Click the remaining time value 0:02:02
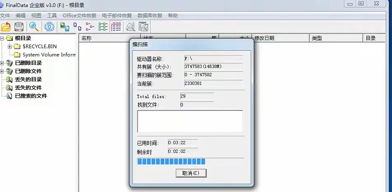 coord(183,152)
